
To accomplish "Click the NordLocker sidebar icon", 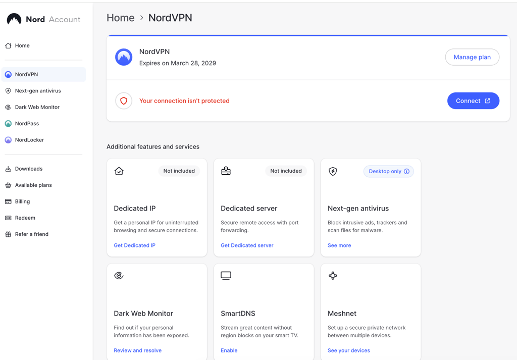I will click(8, 140).
